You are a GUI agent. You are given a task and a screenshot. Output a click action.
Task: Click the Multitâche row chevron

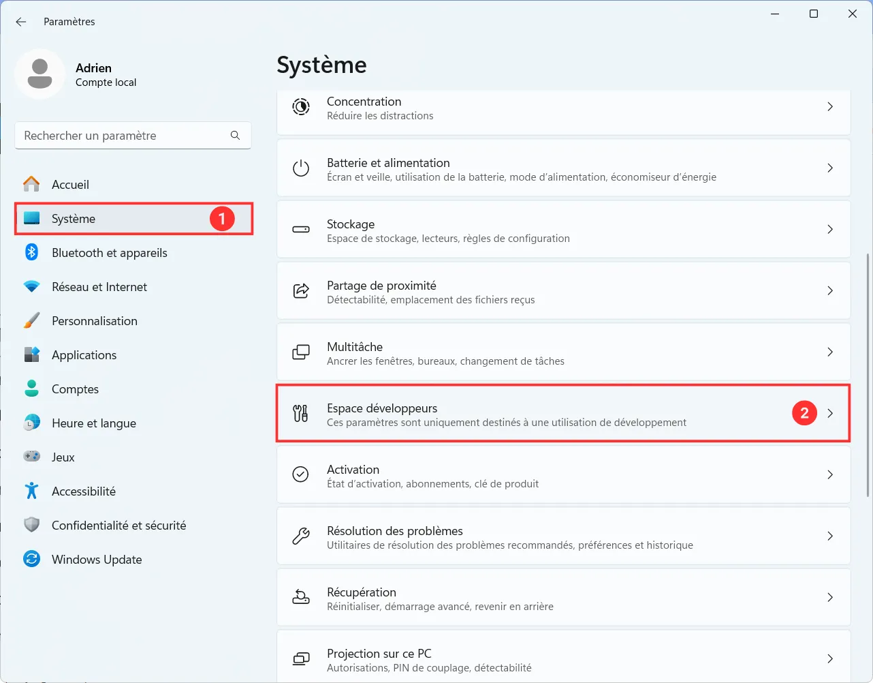click(830, 352)
